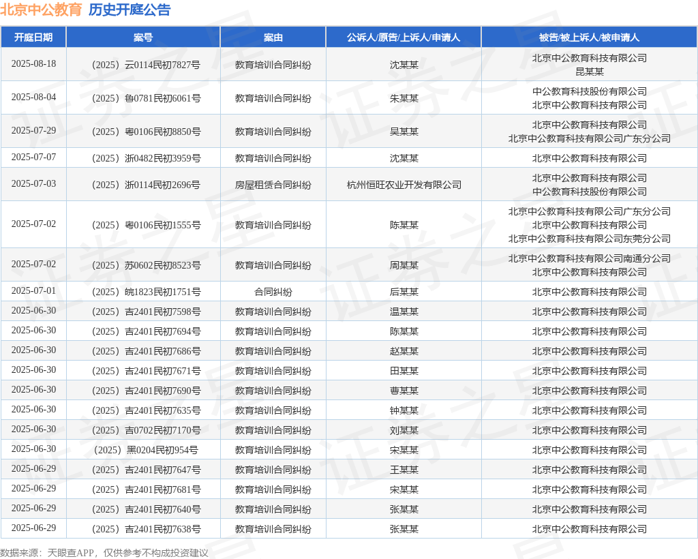Click 北京中公教育科技有限公司东莞分公司 defendant
The image size is (698, 559).
pos(590,239)
